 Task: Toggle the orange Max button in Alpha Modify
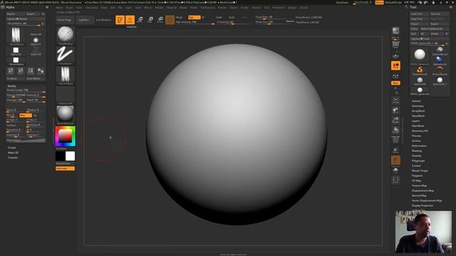click(26, 115)
